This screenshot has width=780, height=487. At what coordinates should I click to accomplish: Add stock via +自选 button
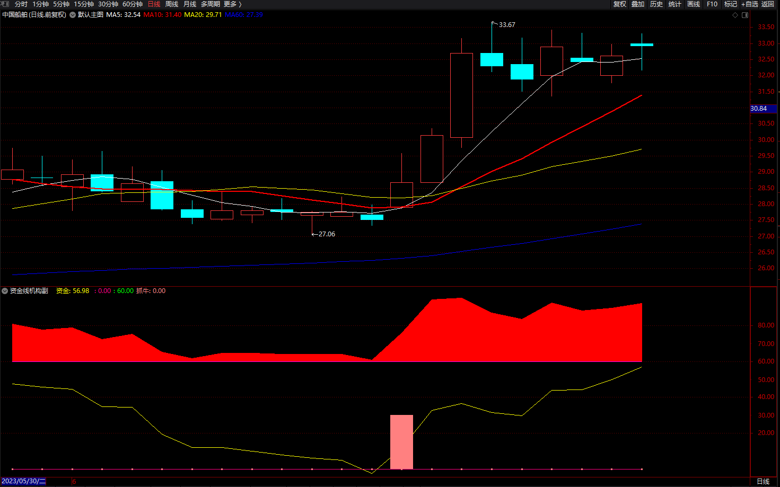click(750, 4)
